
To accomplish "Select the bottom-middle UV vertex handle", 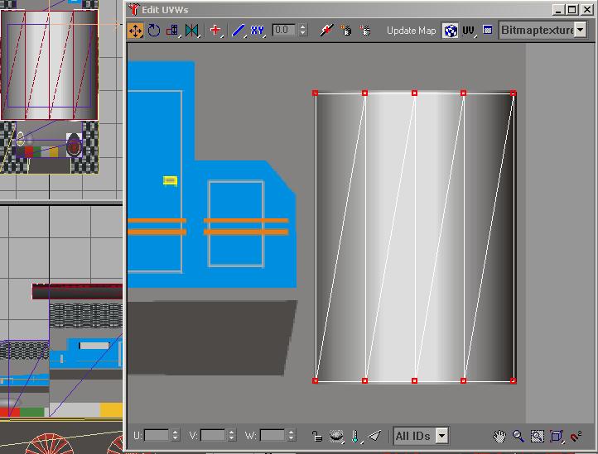I will [415, 380].
